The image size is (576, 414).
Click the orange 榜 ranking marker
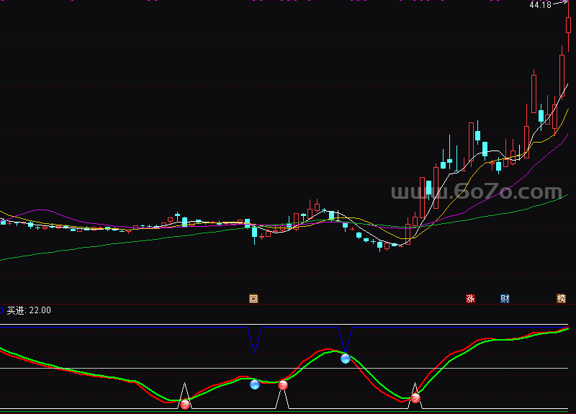(561, 298)
